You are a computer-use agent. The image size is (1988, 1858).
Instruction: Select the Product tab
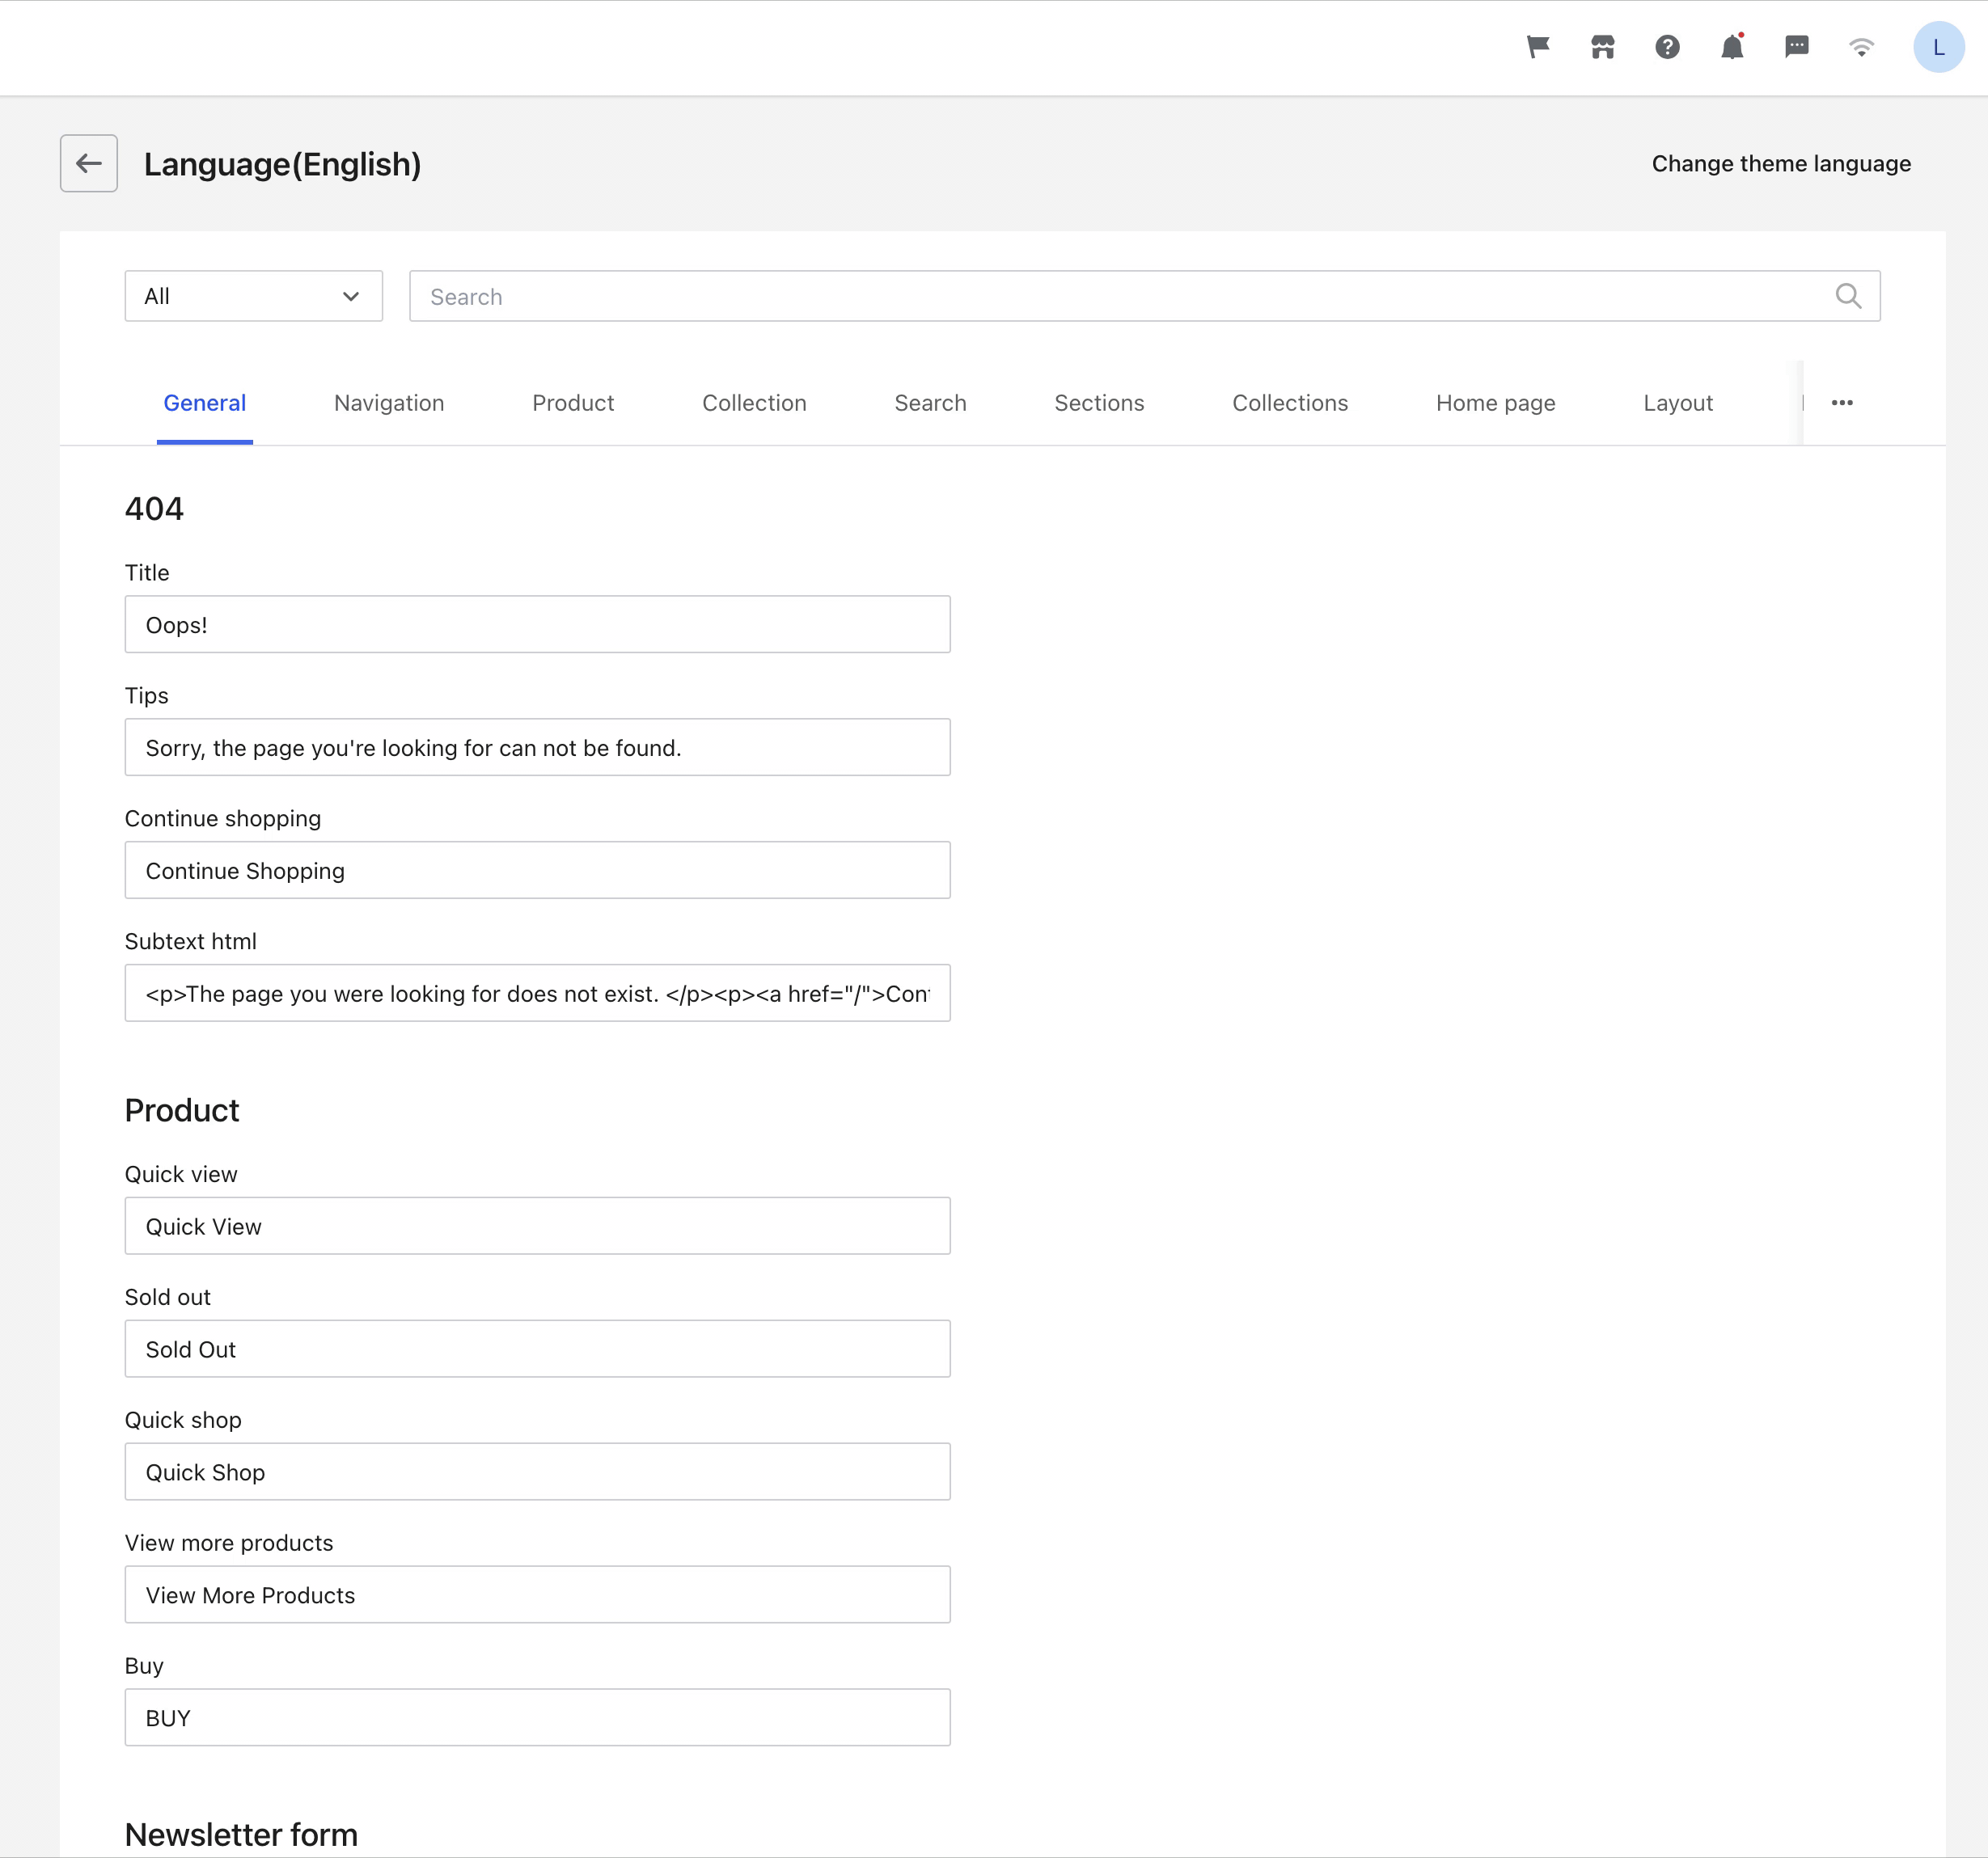(x=573, y=402)
